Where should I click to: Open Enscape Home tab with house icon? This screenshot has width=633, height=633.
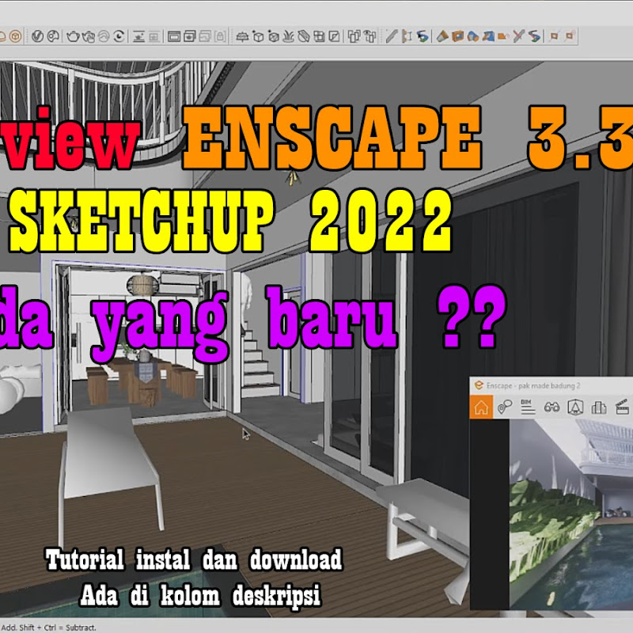click(x=481, y=407)
